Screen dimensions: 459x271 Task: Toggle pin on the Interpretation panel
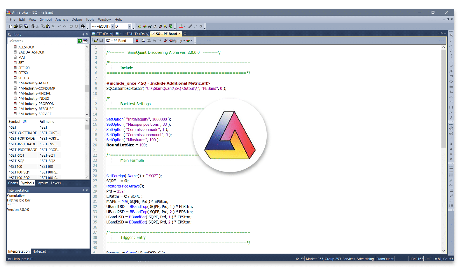click(x=83, y=190)
